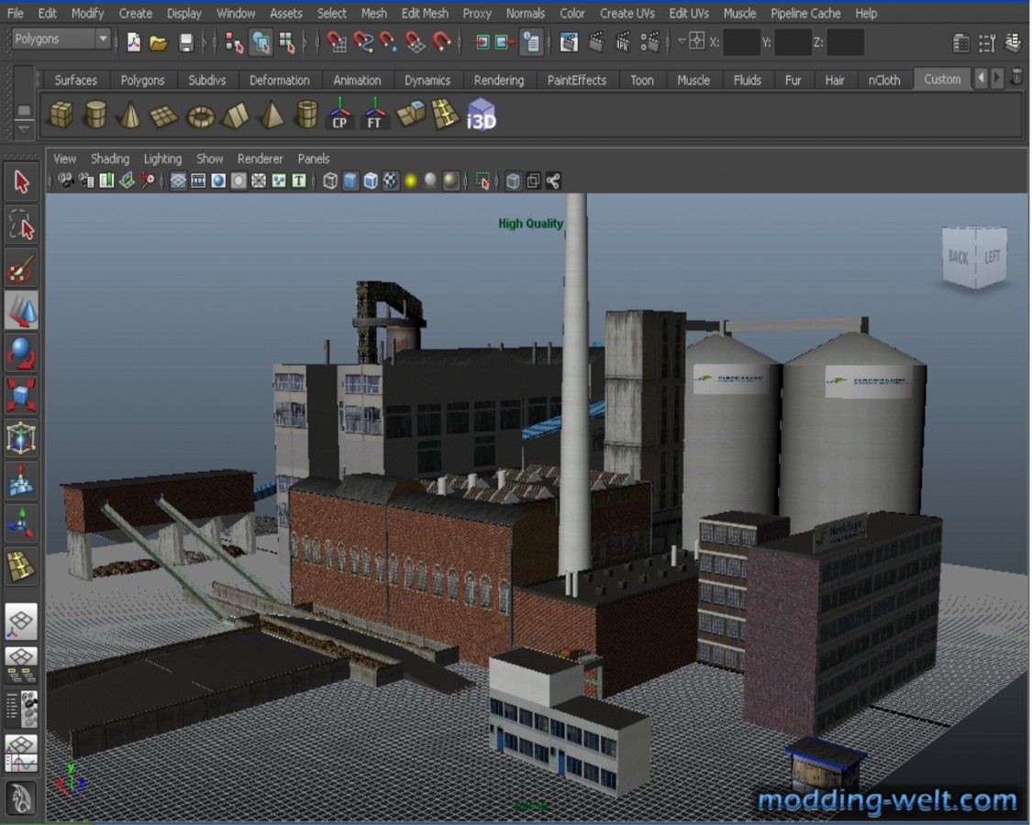The height and width of the screenshot is (825, 1032).
Task: Open the shelf options arrow menu
Action: coord(24,129)
